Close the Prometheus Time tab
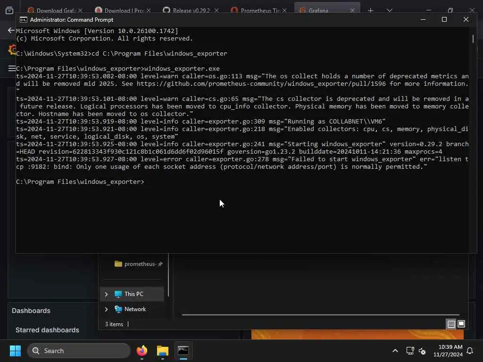 [284, 10]
